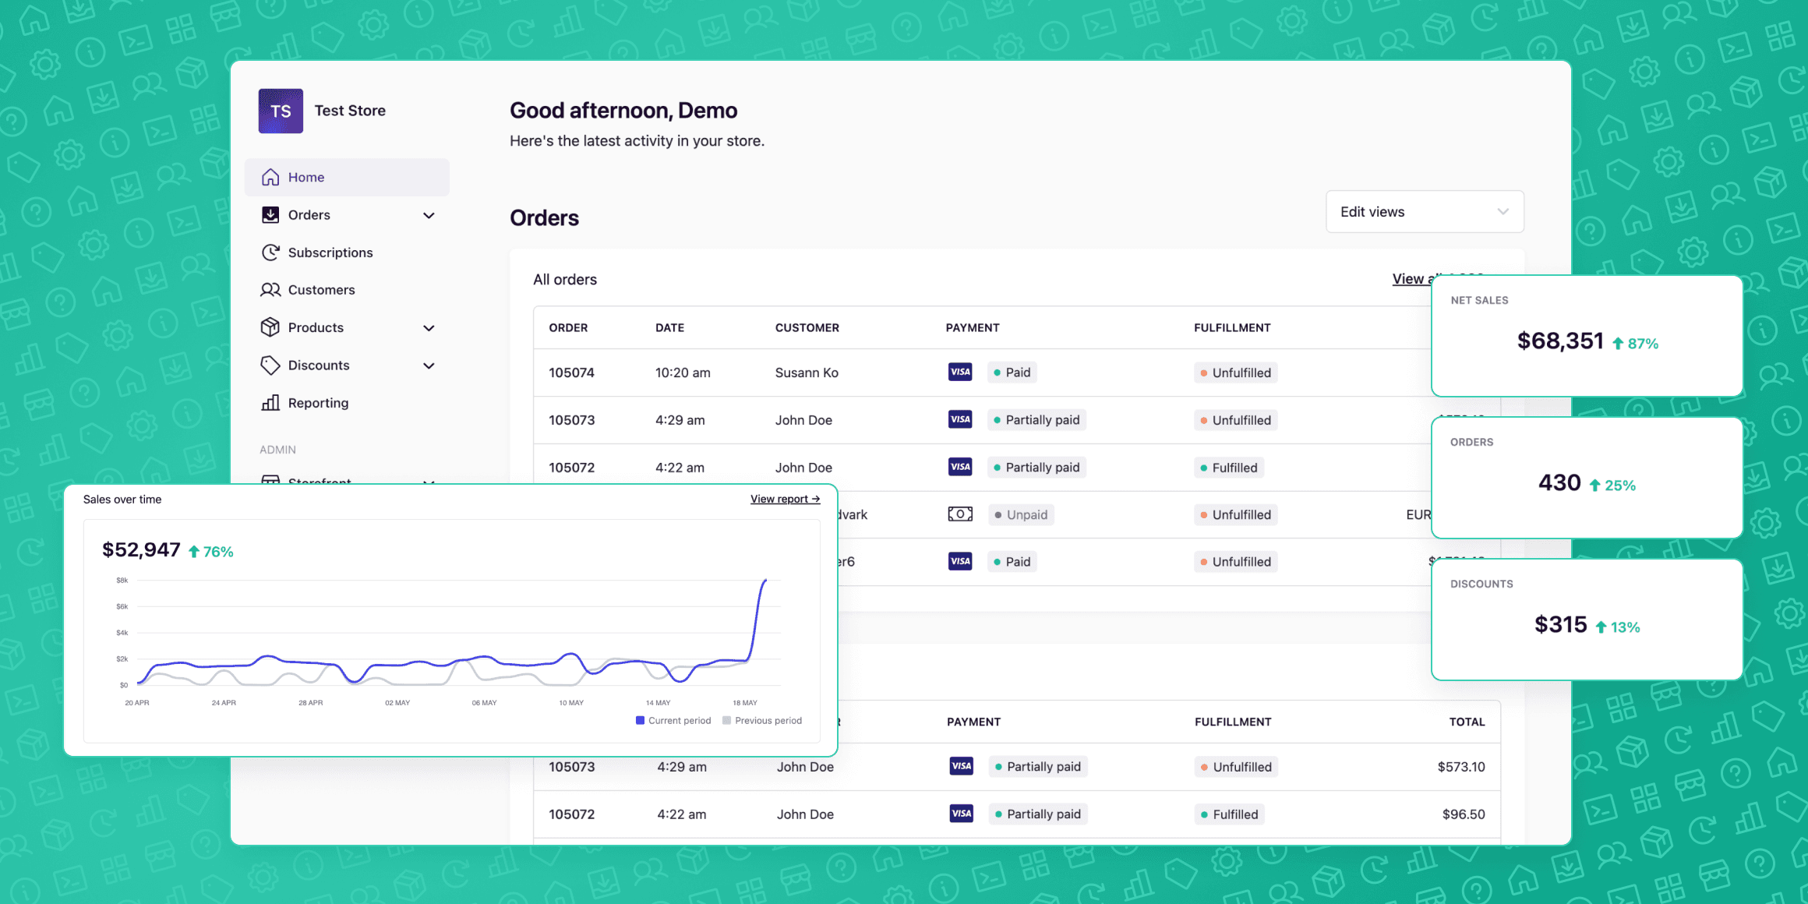The image size is (1808, 904).
Task: Expand the Discounts sidebar submenu chevron
Action: [x=429, y=365]
